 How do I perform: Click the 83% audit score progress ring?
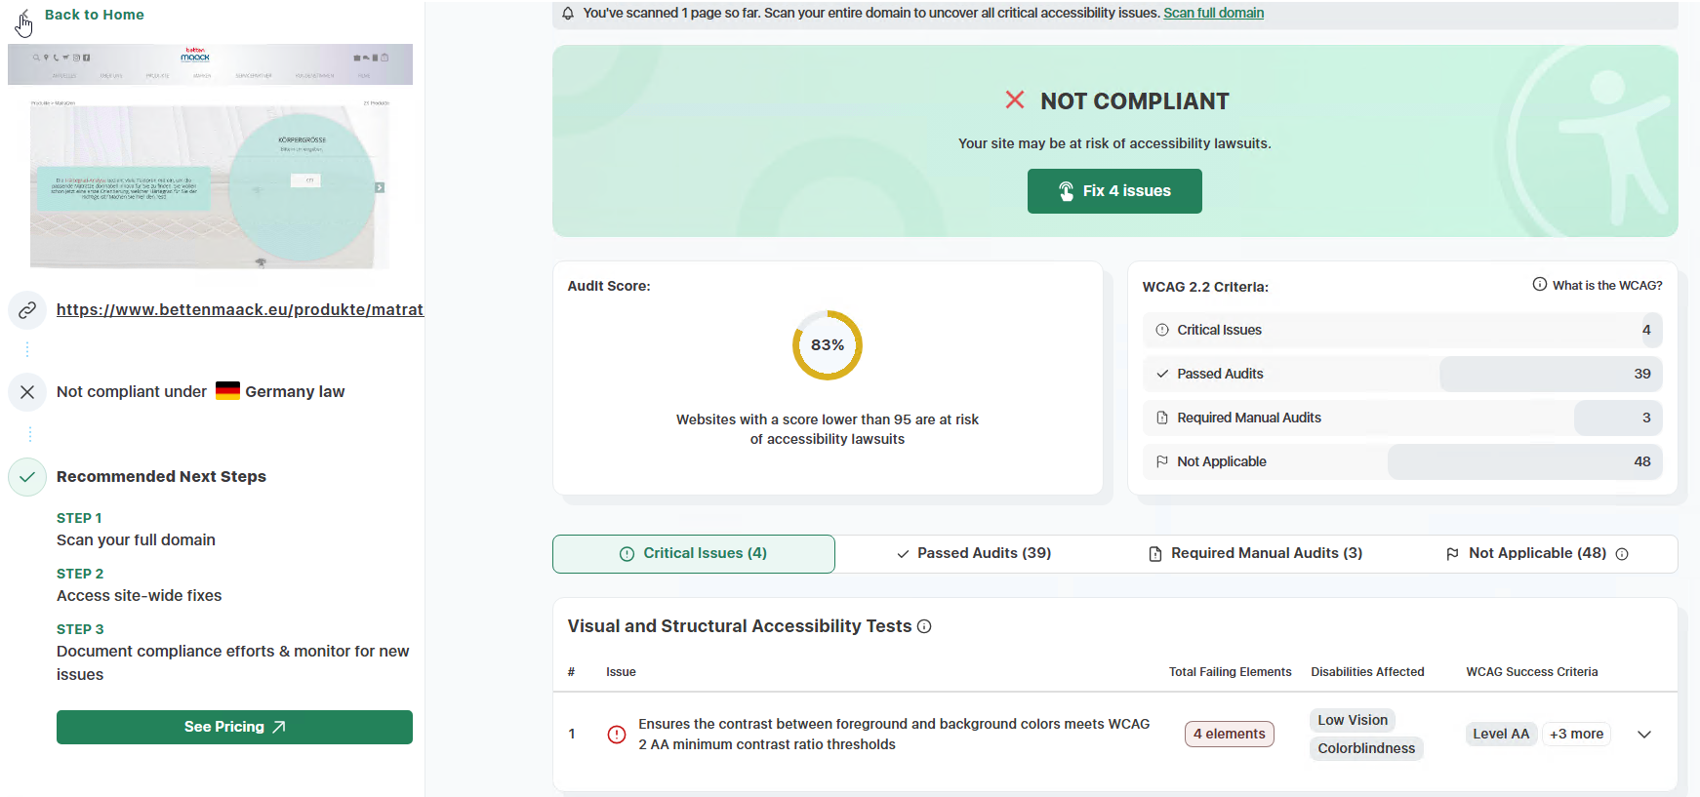(x=828, y=345)
